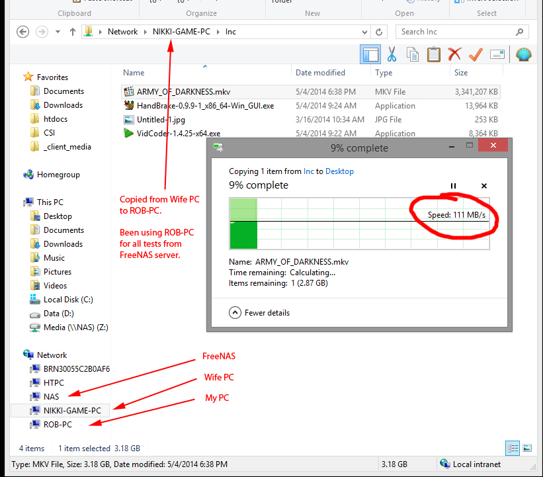The image size is (543, 477).
Task: Sort files by Size column
Action: [460, 73]
